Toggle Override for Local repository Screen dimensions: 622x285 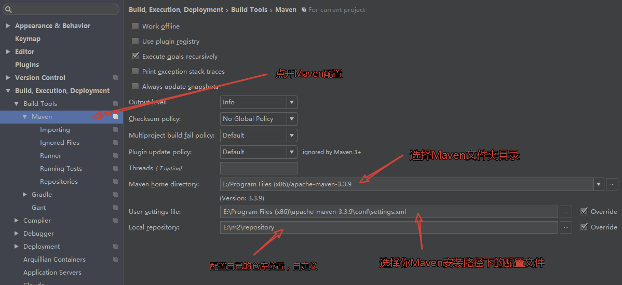pos(584,227)
